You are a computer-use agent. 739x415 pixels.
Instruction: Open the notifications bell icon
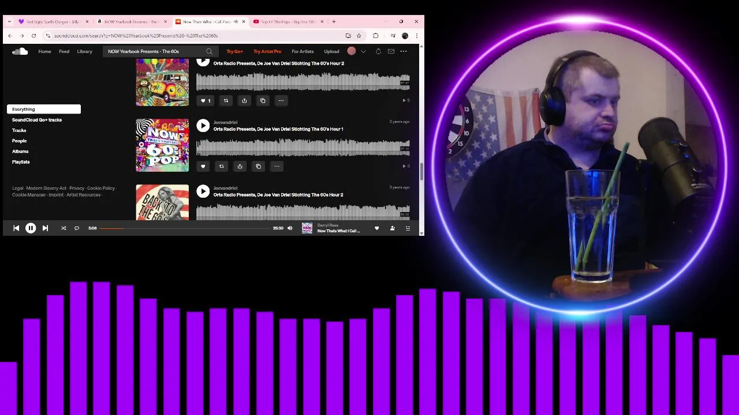point(378,51)
